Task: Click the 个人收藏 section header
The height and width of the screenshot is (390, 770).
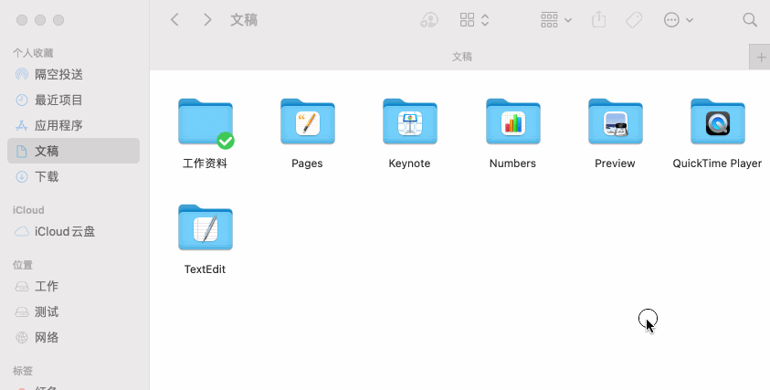Action: [33, 53]
